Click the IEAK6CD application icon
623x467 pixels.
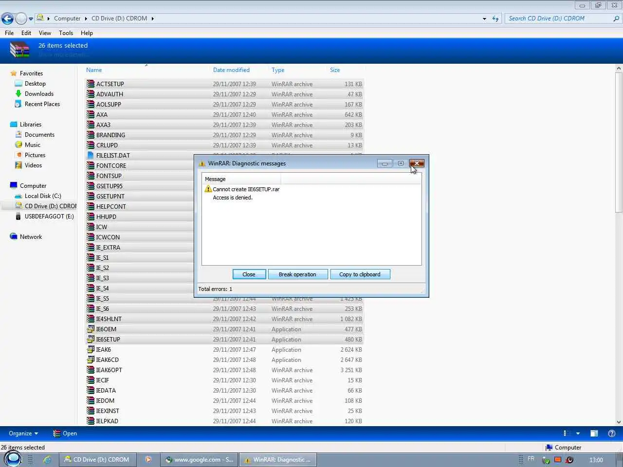coord(91,359)
